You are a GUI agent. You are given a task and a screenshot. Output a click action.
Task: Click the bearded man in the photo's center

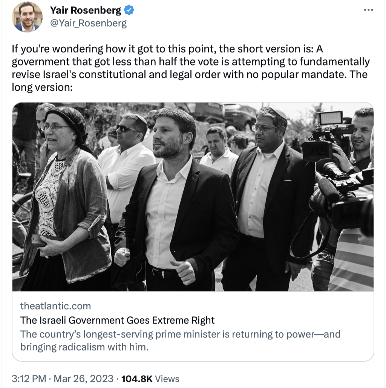[176, 139]
